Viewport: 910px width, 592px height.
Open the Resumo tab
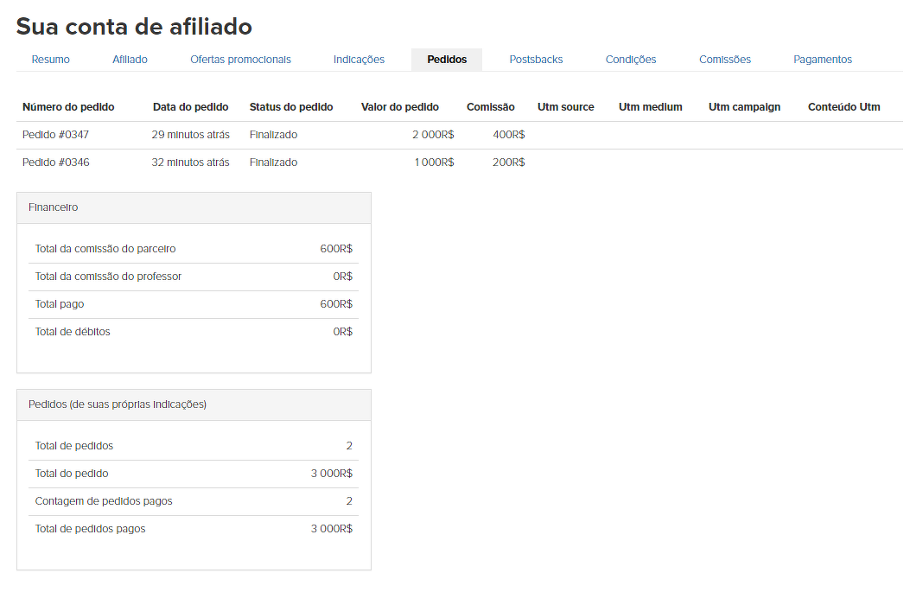tap(50, 60)
